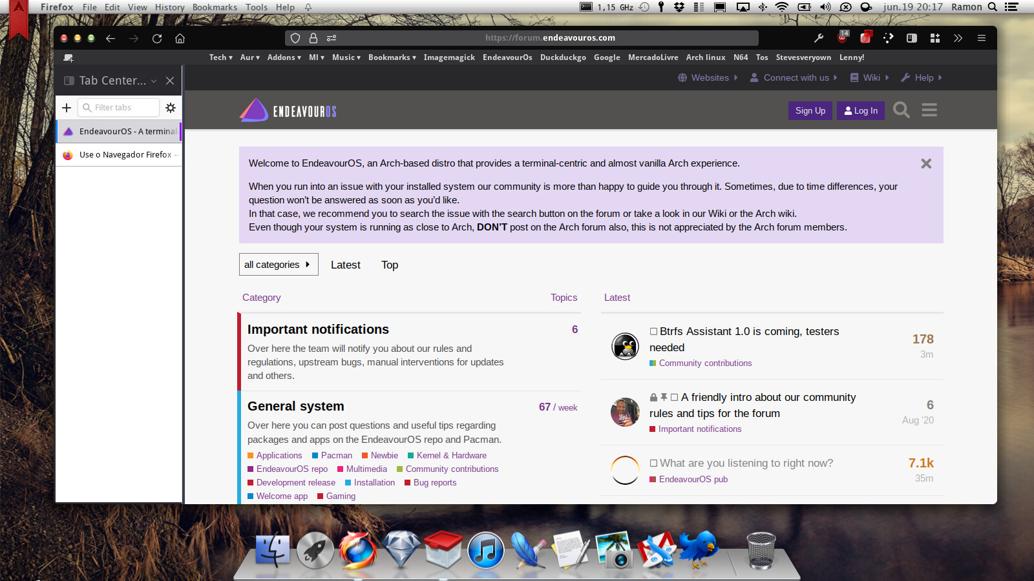This screenshot has width=1034, height=581.
Task: Open the View menu in menu bar
Action: coord(138,7)
